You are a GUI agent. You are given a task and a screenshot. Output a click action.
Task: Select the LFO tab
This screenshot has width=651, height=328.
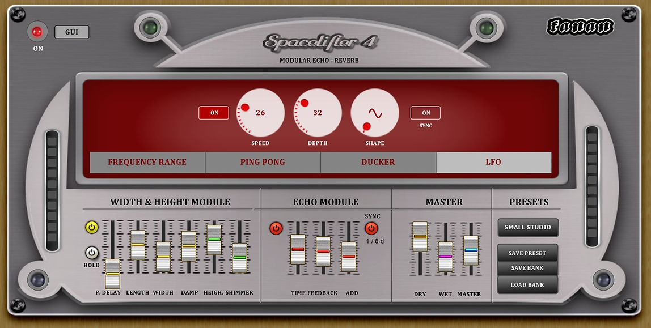494,162
